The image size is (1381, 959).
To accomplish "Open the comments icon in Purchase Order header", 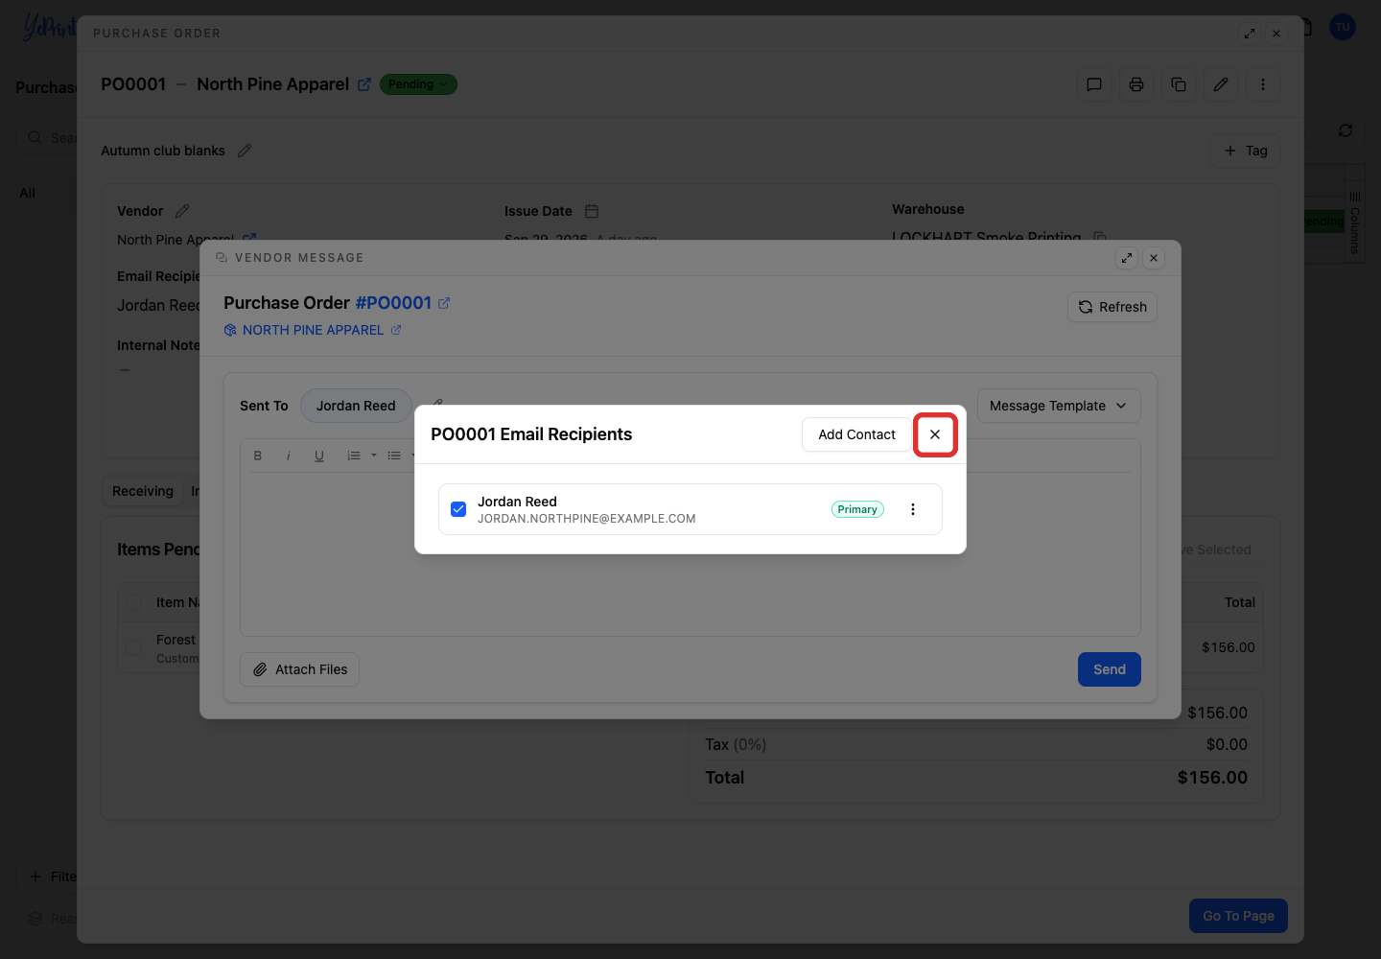I will 1094,84.
